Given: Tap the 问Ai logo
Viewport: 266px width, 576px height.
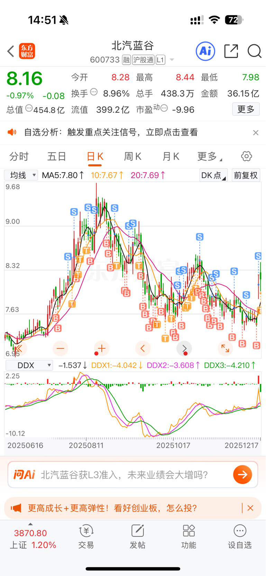Looking at the screenshot, I should 24,475.
